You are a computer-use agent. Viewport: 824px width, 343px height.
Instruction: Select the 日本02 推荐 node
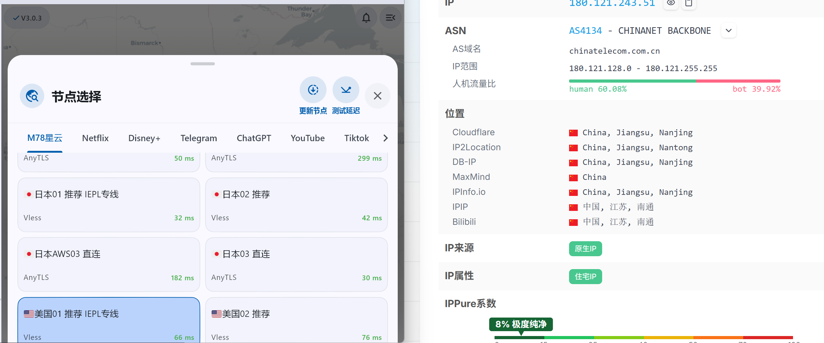click(x=296, y=205)
